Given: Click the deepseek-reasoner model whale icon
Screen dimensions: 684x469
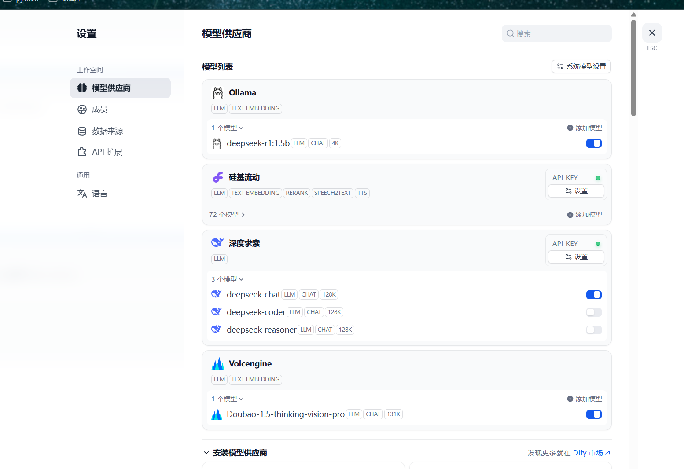Looking at the screenshot, I should [x=216, y=329].
